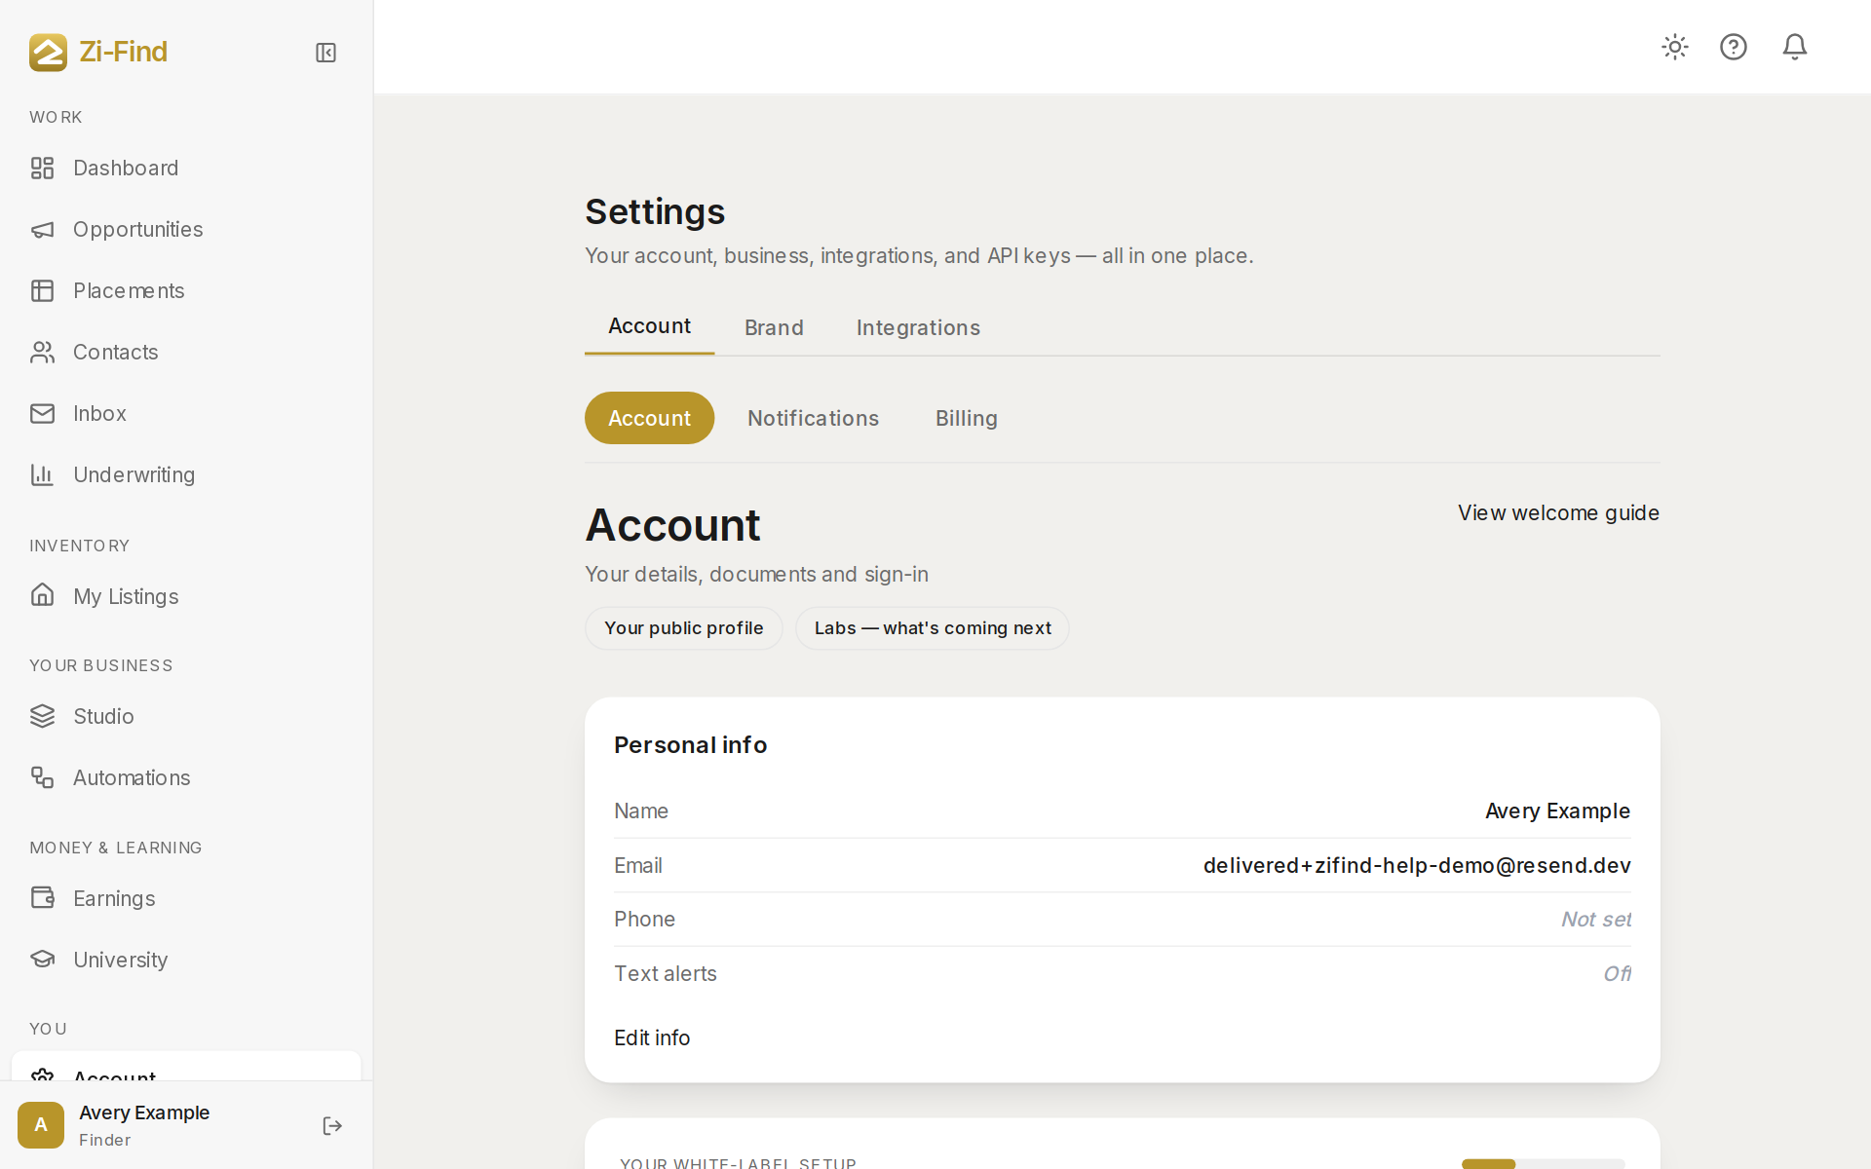Click the Earnings wallet icon
The image size is (1871, 1169).
point(42,897)
